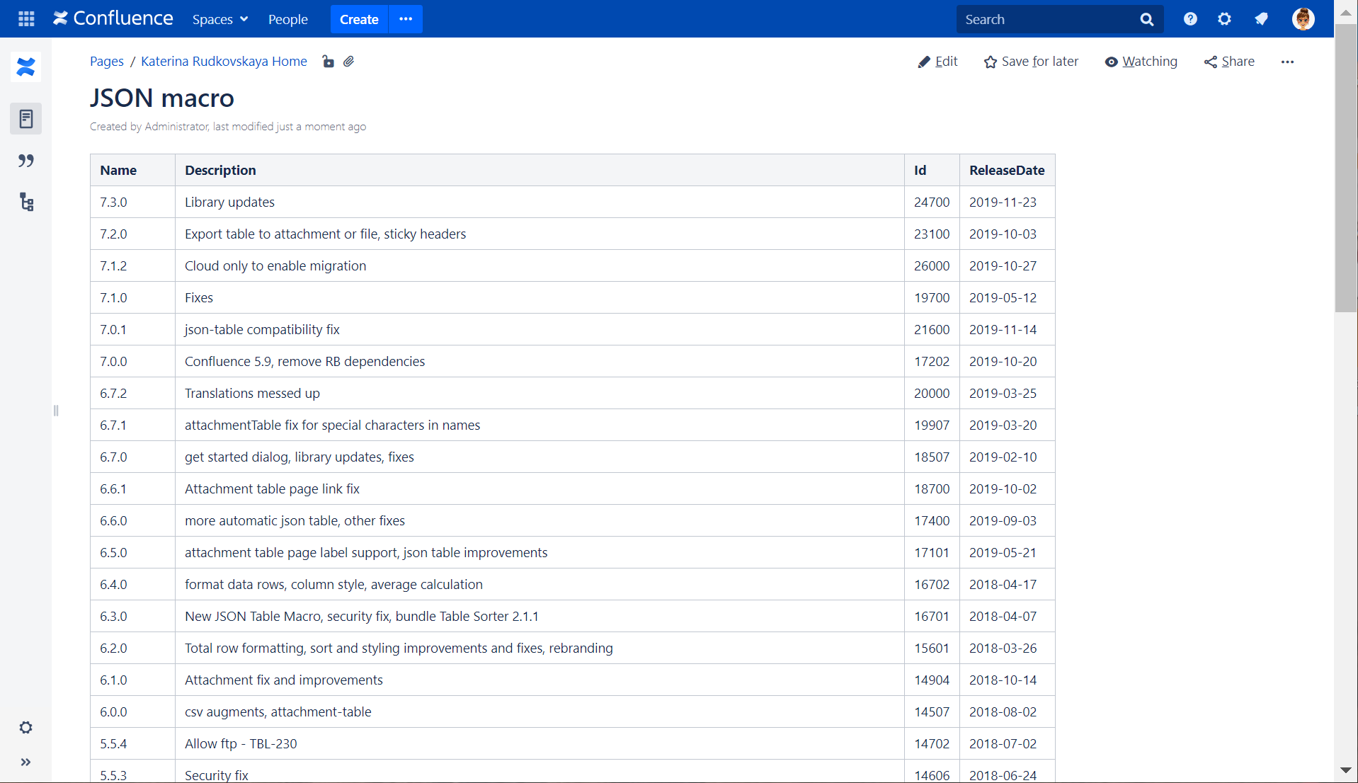This screenshot has height=783, width=1358.
Task: Open the notifications icon in header
Action: [1261, 19]
